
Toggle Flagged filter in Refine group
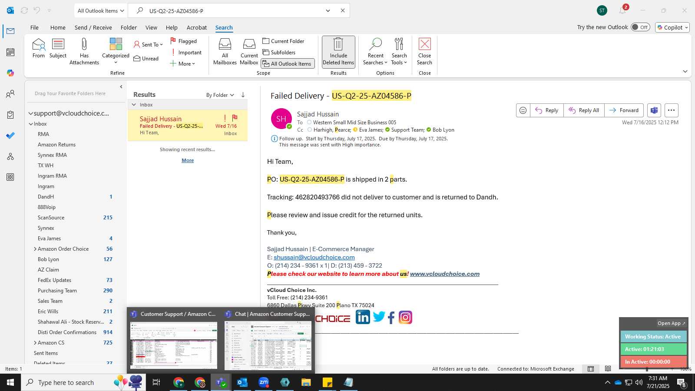(x=184, y=41)
